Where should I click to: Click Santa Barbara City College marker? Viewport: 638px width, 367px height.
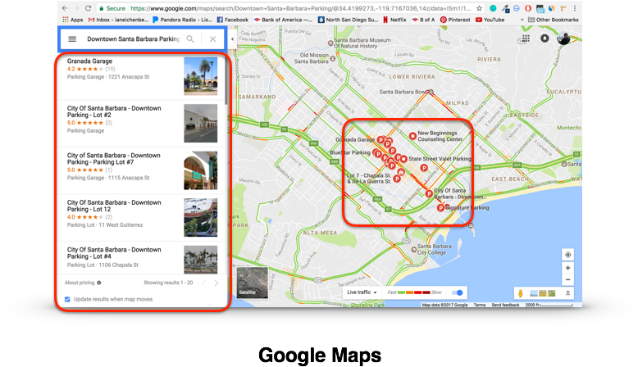pyautogui.click(x=413, y=249)
